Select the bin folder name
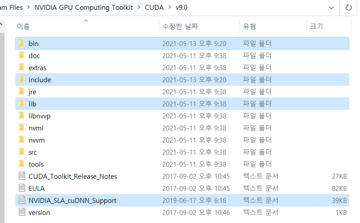The image size is (360, 223). tap(34, 44)
